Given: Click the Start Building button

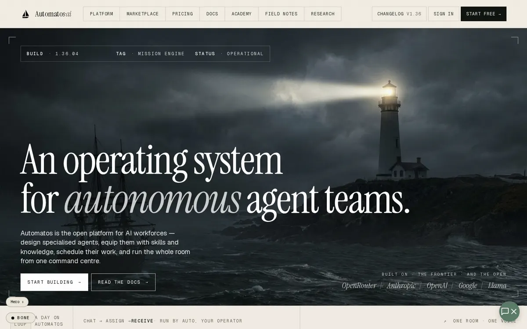Looking at the screenshot, I should (54, 282).
